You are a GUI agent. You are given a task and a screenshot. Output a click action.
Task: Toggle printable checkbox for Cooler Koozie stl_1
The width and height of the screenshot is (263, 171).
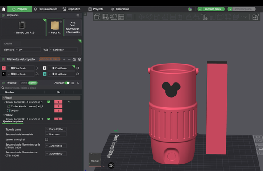[x=49, y=102]
